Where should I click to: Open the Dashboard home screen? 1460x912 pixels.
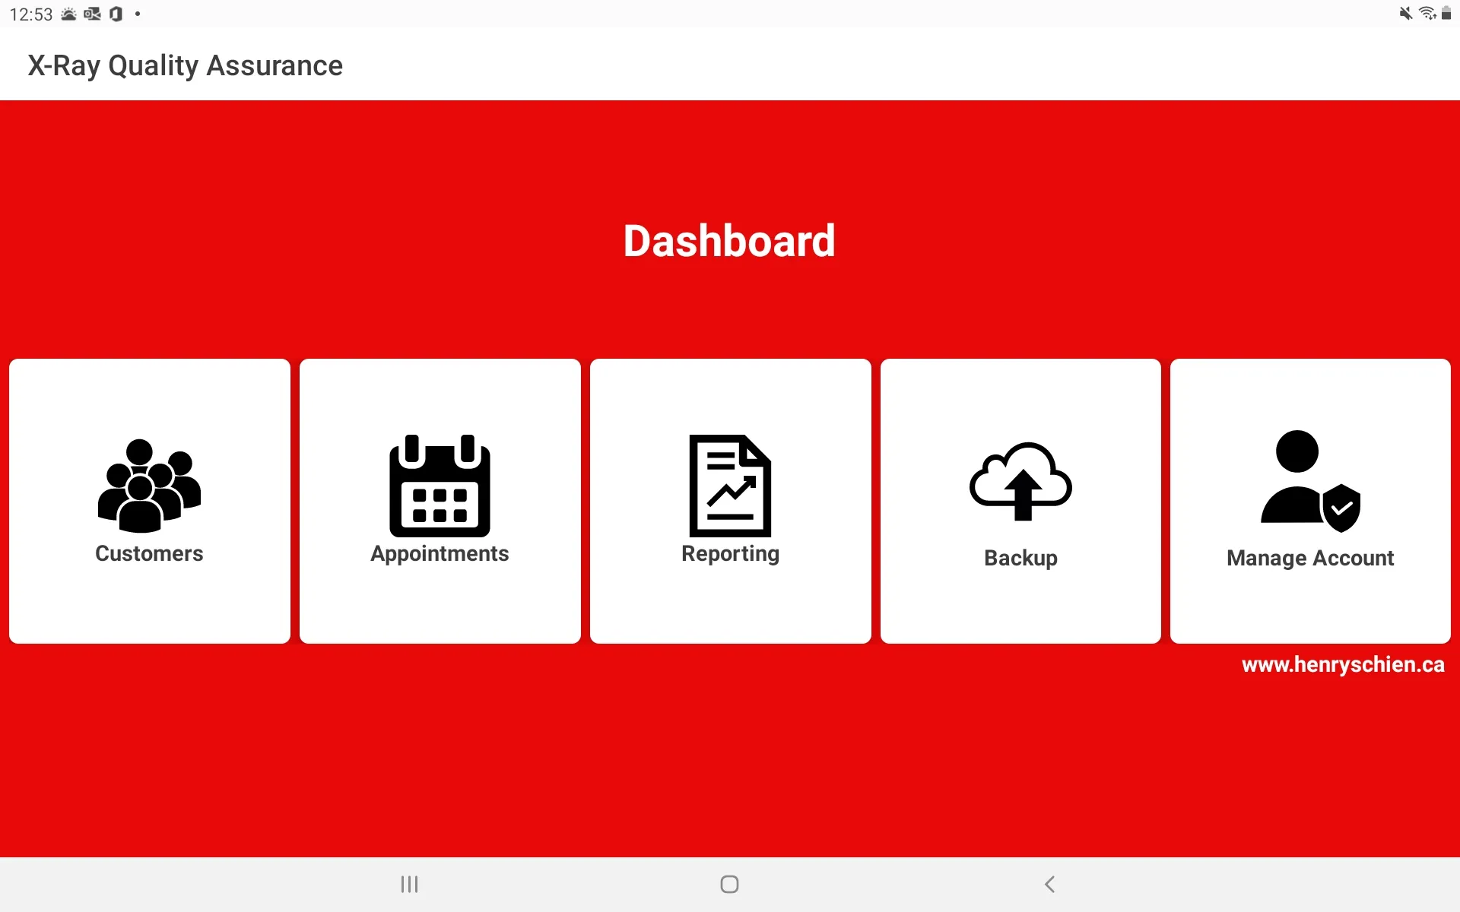729,241
